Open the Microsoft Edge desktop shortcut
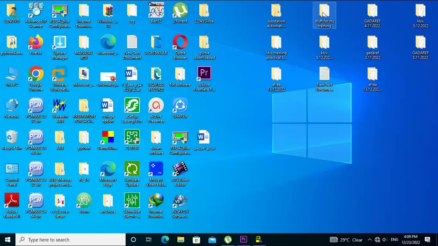438x246 pixels. click(108, 174)
